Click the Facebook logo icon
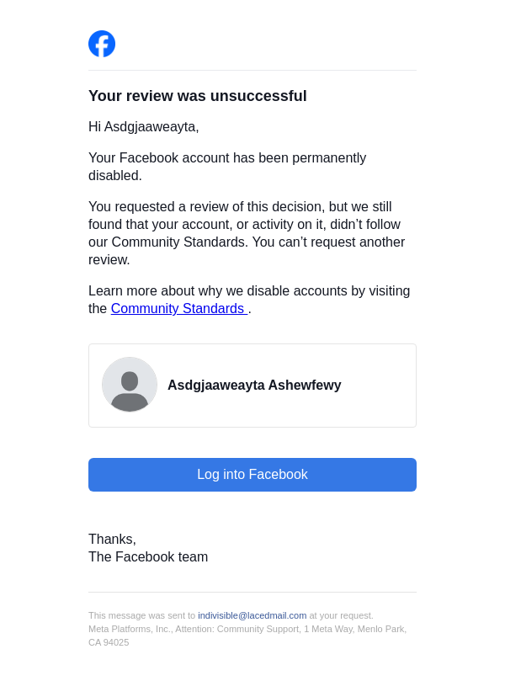Viewport: 505px width, 681px height. click(102, 44)
